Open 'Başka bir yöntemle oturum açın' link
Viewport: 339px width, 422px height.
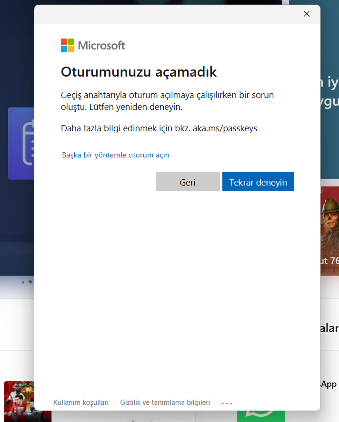pos(116,155)
